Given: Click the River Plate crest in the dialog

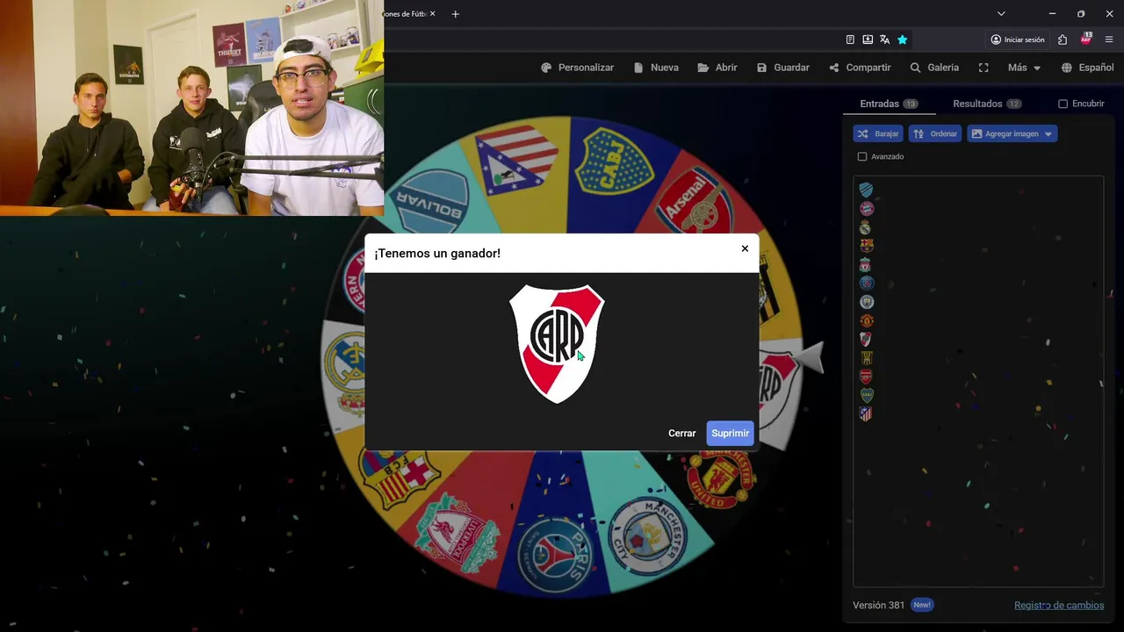Looking at the screenshot, I should point(557,343).
